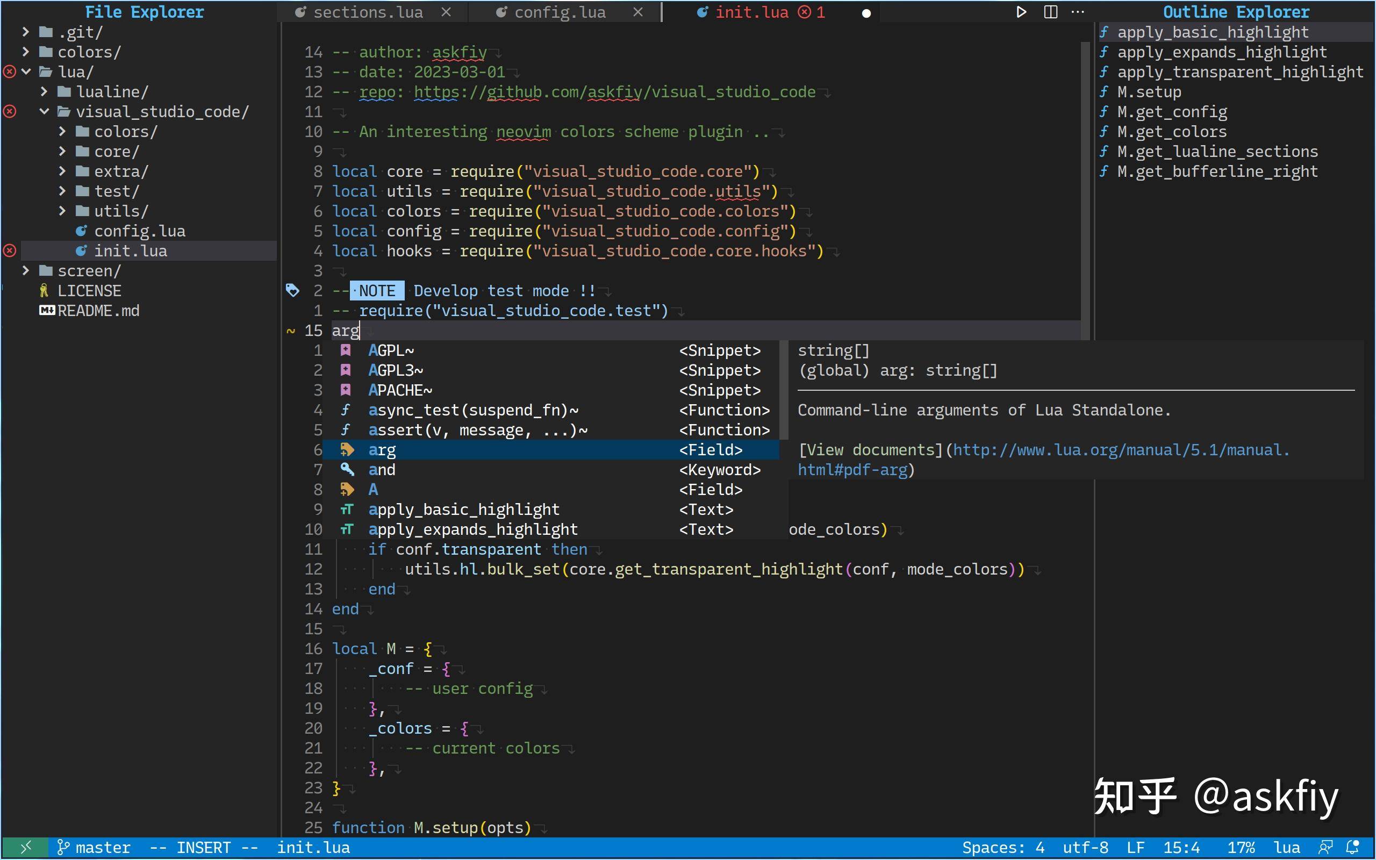1376x860 pixels.
Task: Choose the APACHE~ snippet completion
Action: tap(550, 390)
